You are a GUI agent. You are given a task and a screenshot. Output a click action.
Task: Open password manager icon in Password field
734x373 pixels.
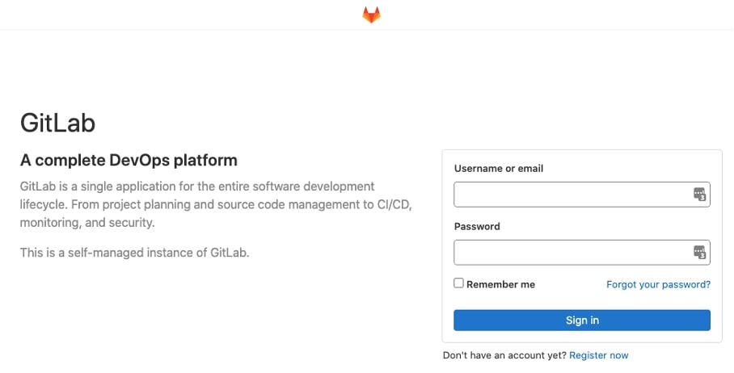click(x=700, y=253)
